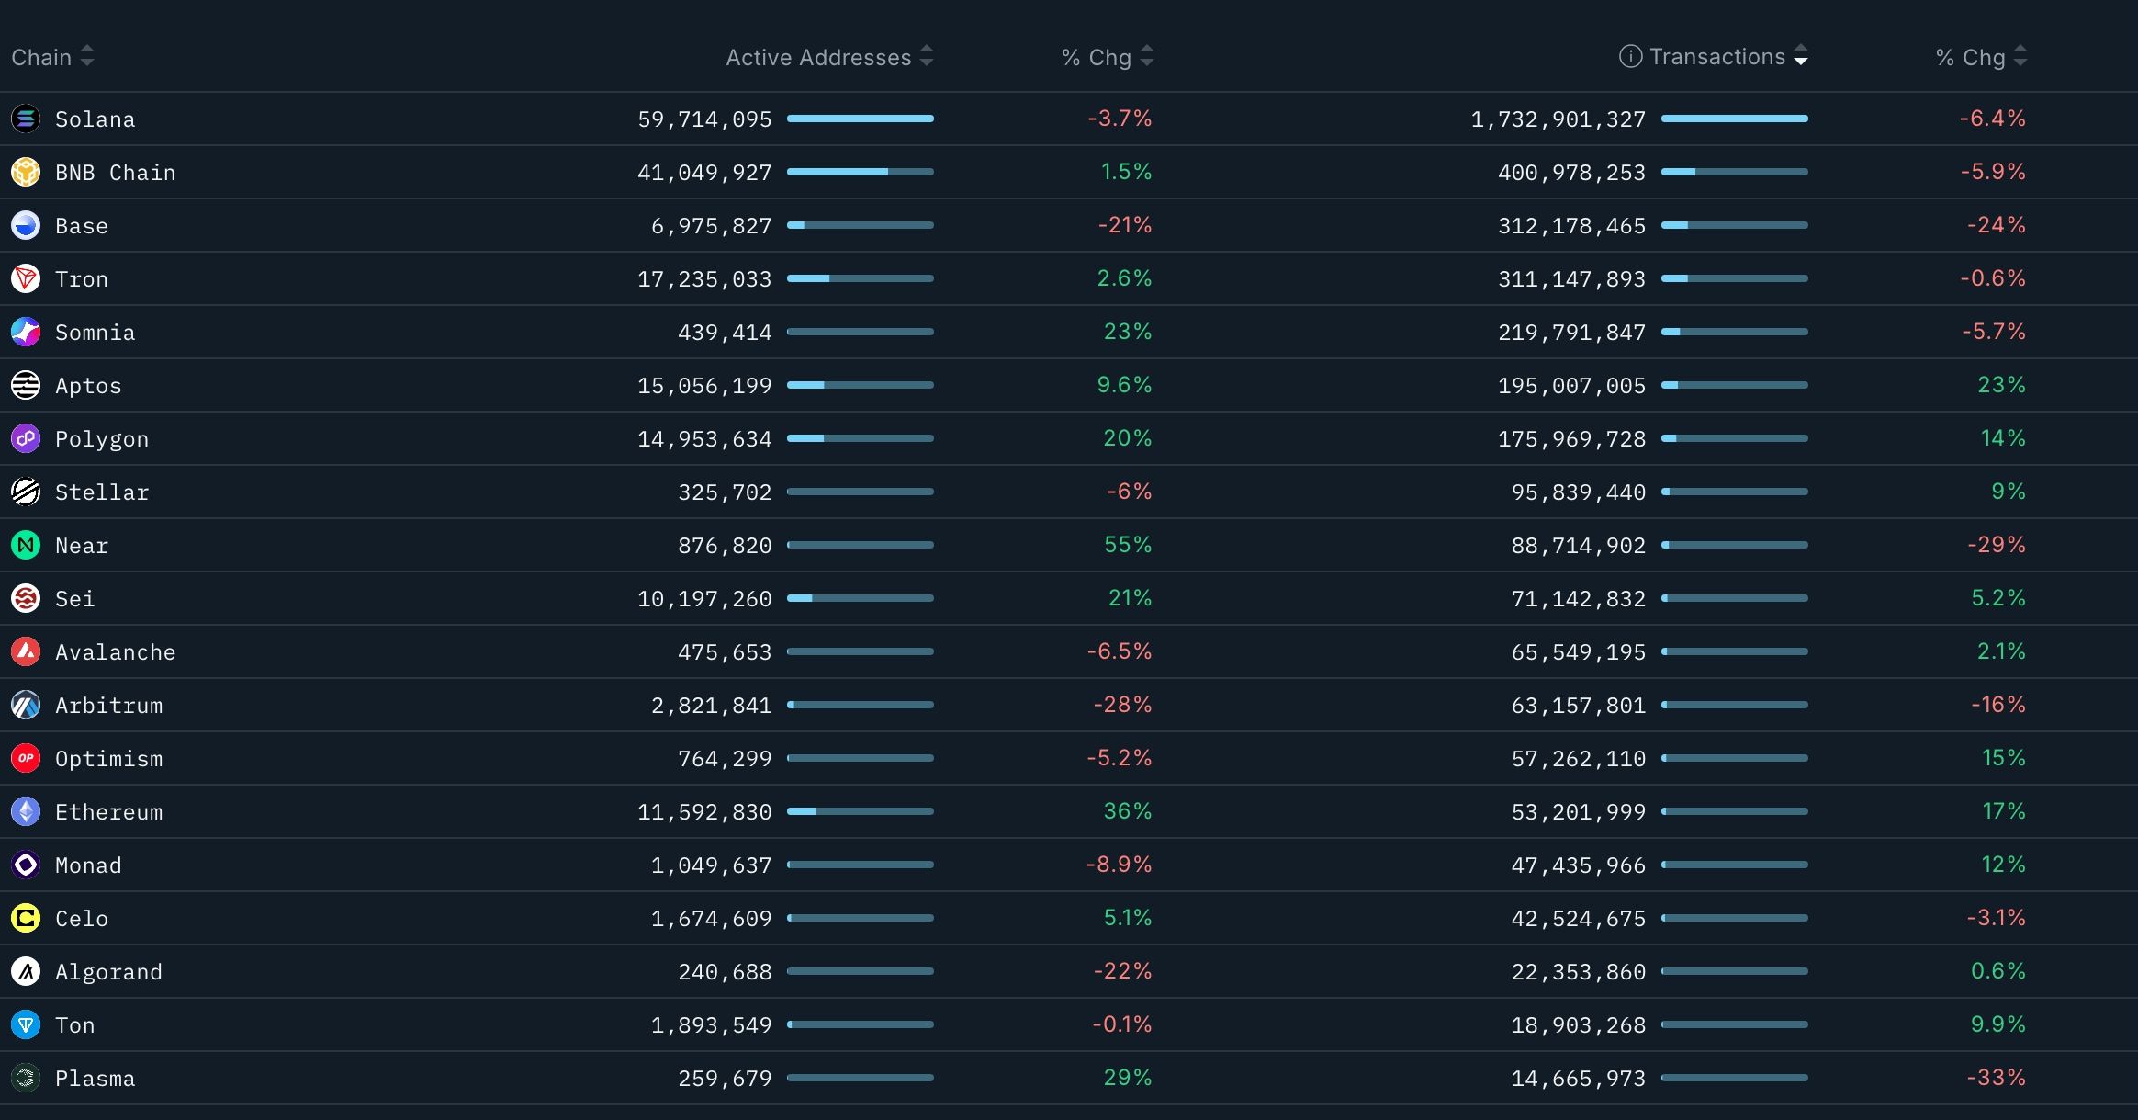Sort the table by Chain column
Viewport: 2138px width, 1120px height.
pos(85,56)
